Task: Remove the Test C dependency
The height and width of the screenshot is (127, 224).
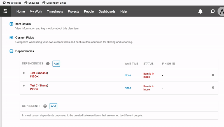Action: [213, 88]
